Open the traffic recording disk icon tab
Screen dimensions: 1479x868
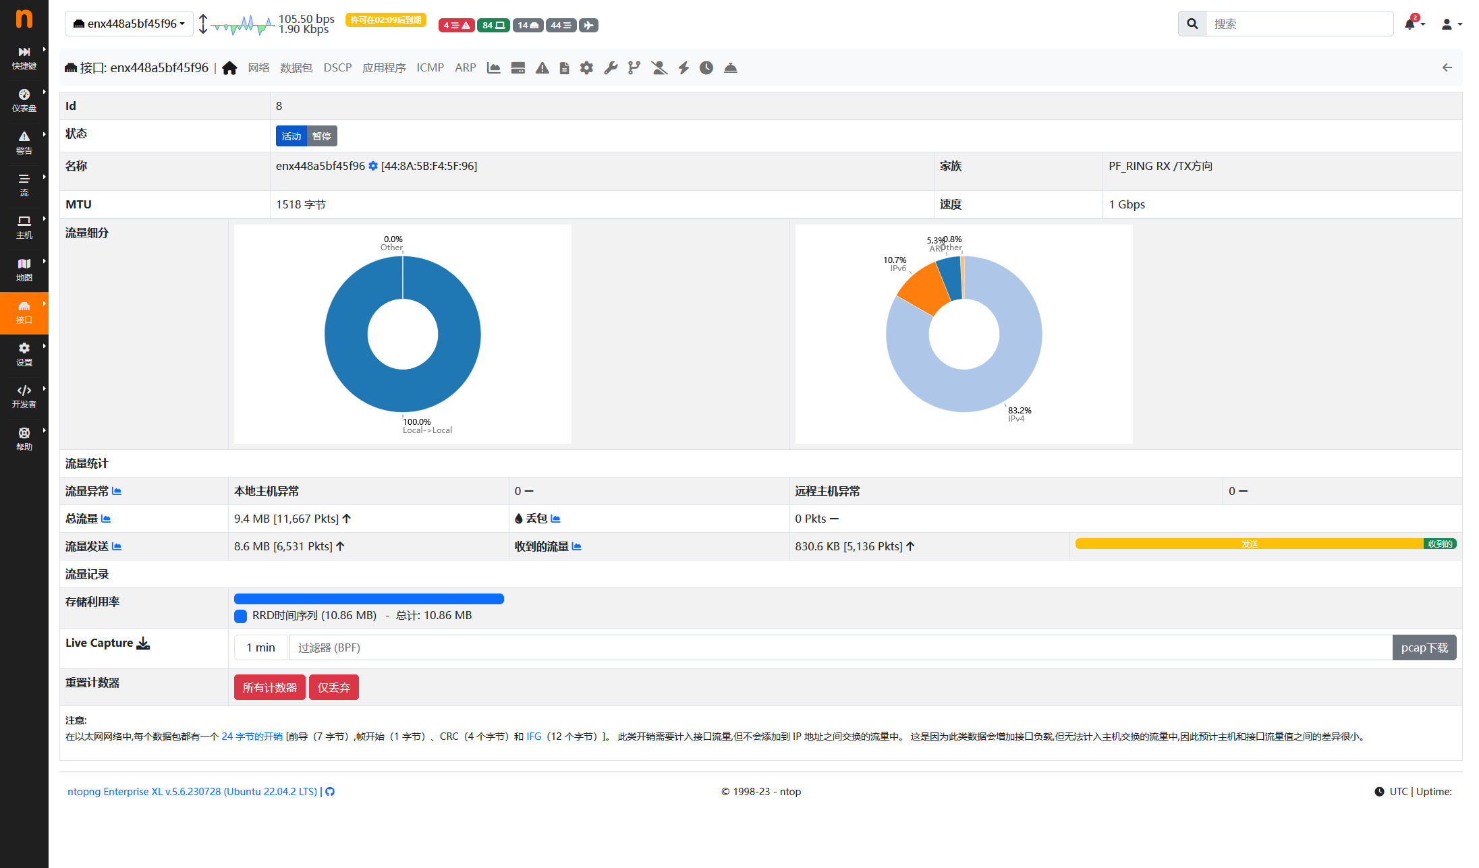pos(518,68)
